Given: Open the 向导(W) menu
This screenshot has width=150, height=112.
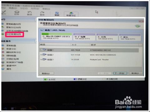Looking at the screenshot, I should point(35,9).
